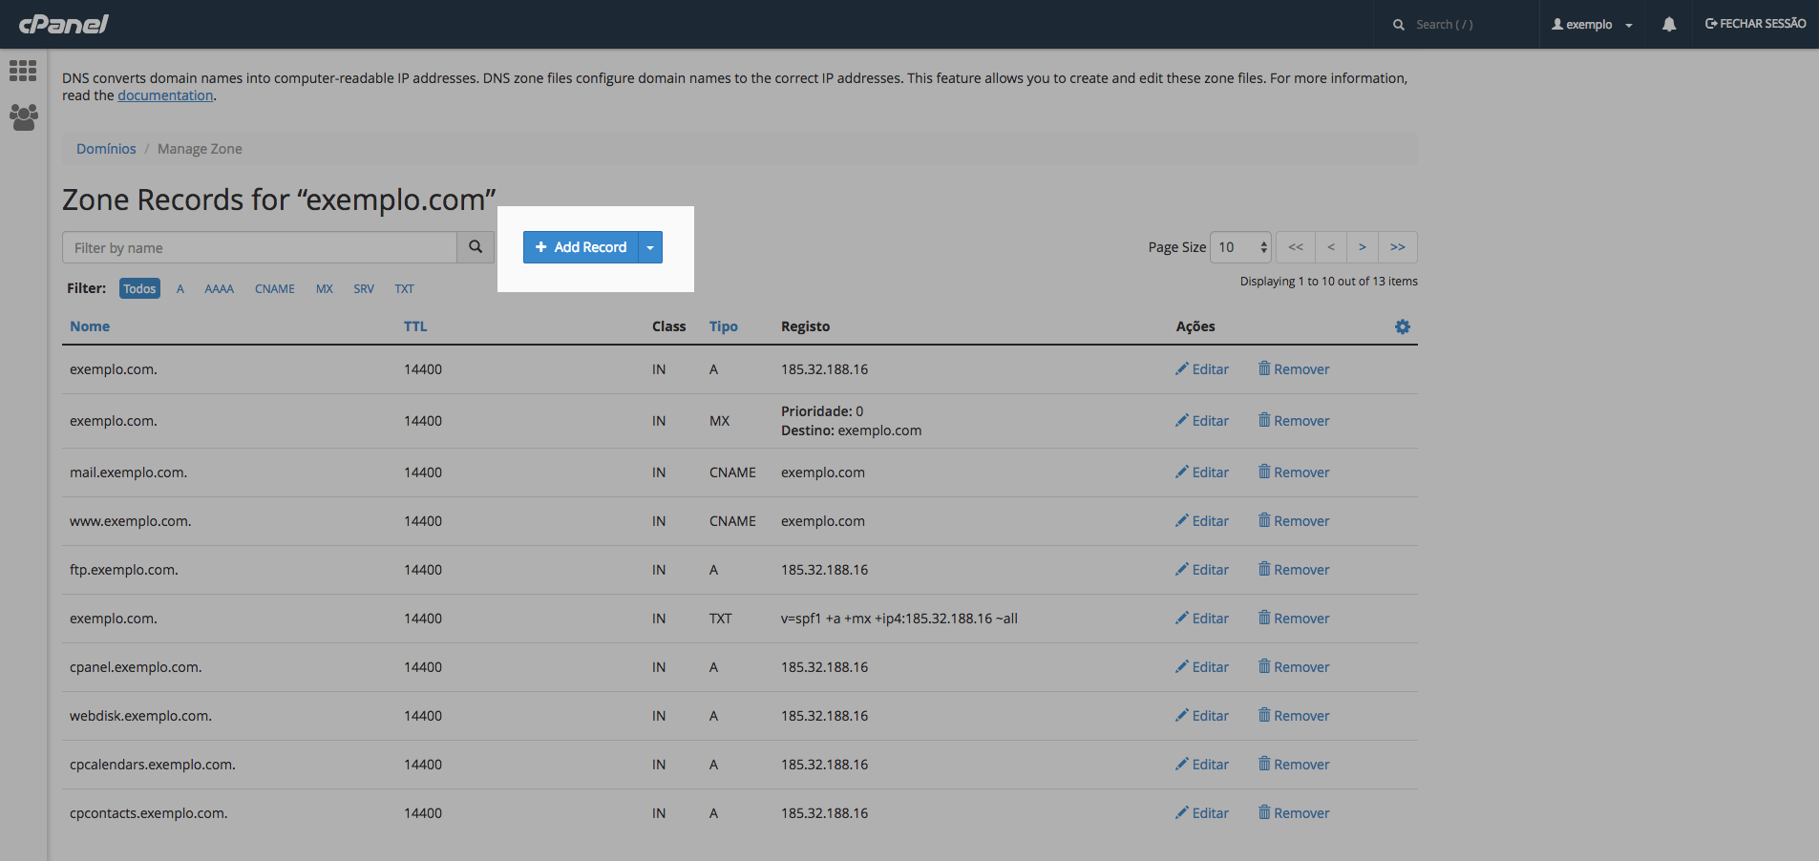1819x861 pixels.
Task: Open the user manager icon in sidebar
Action: (x=23, y=117)
